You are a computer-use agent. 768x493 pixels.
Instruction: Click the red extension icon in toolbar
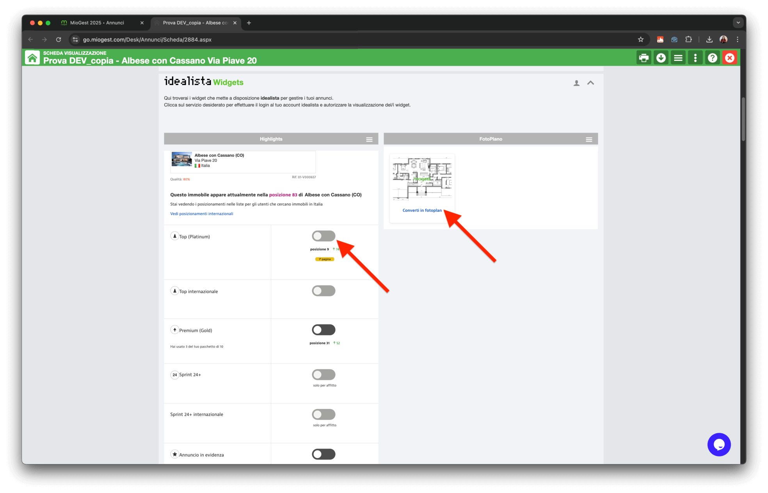[660, 39]
